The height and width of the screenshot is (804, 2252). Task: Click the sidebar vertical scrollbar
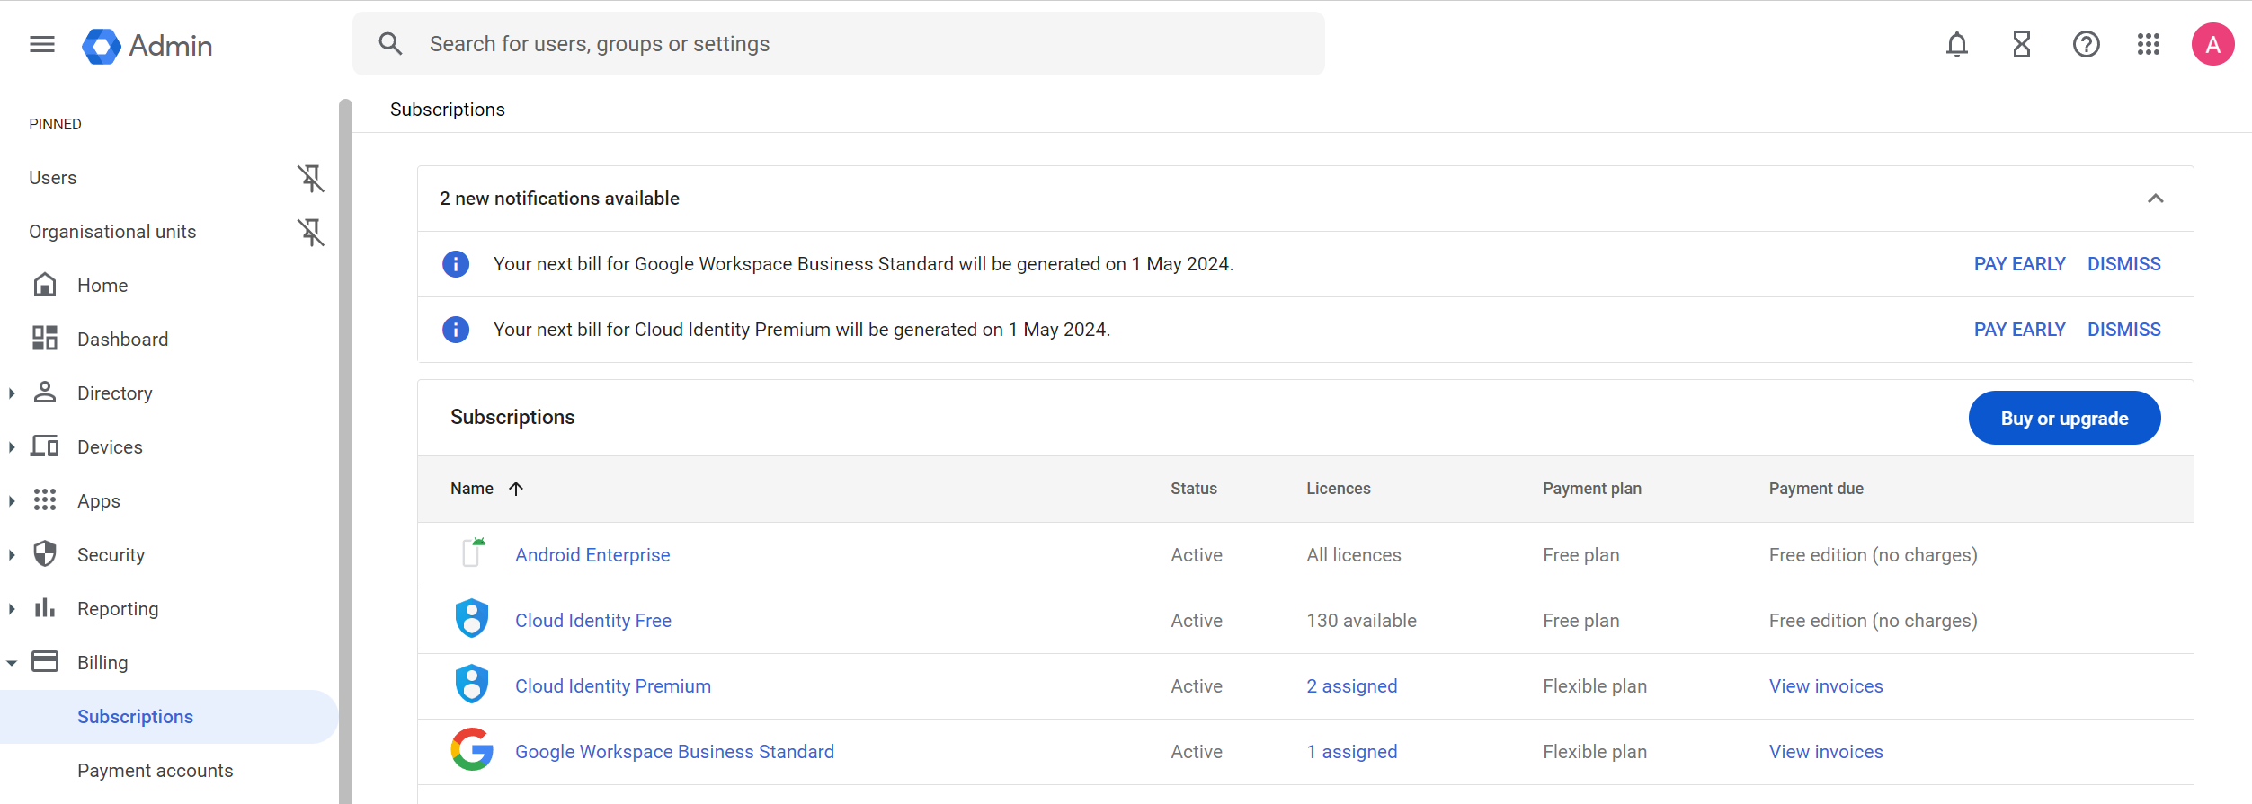click(x=345, y=449)
